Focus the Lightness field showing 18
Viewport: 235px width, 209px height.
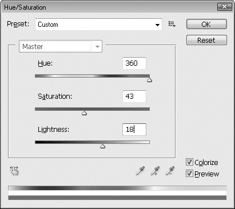134,130
